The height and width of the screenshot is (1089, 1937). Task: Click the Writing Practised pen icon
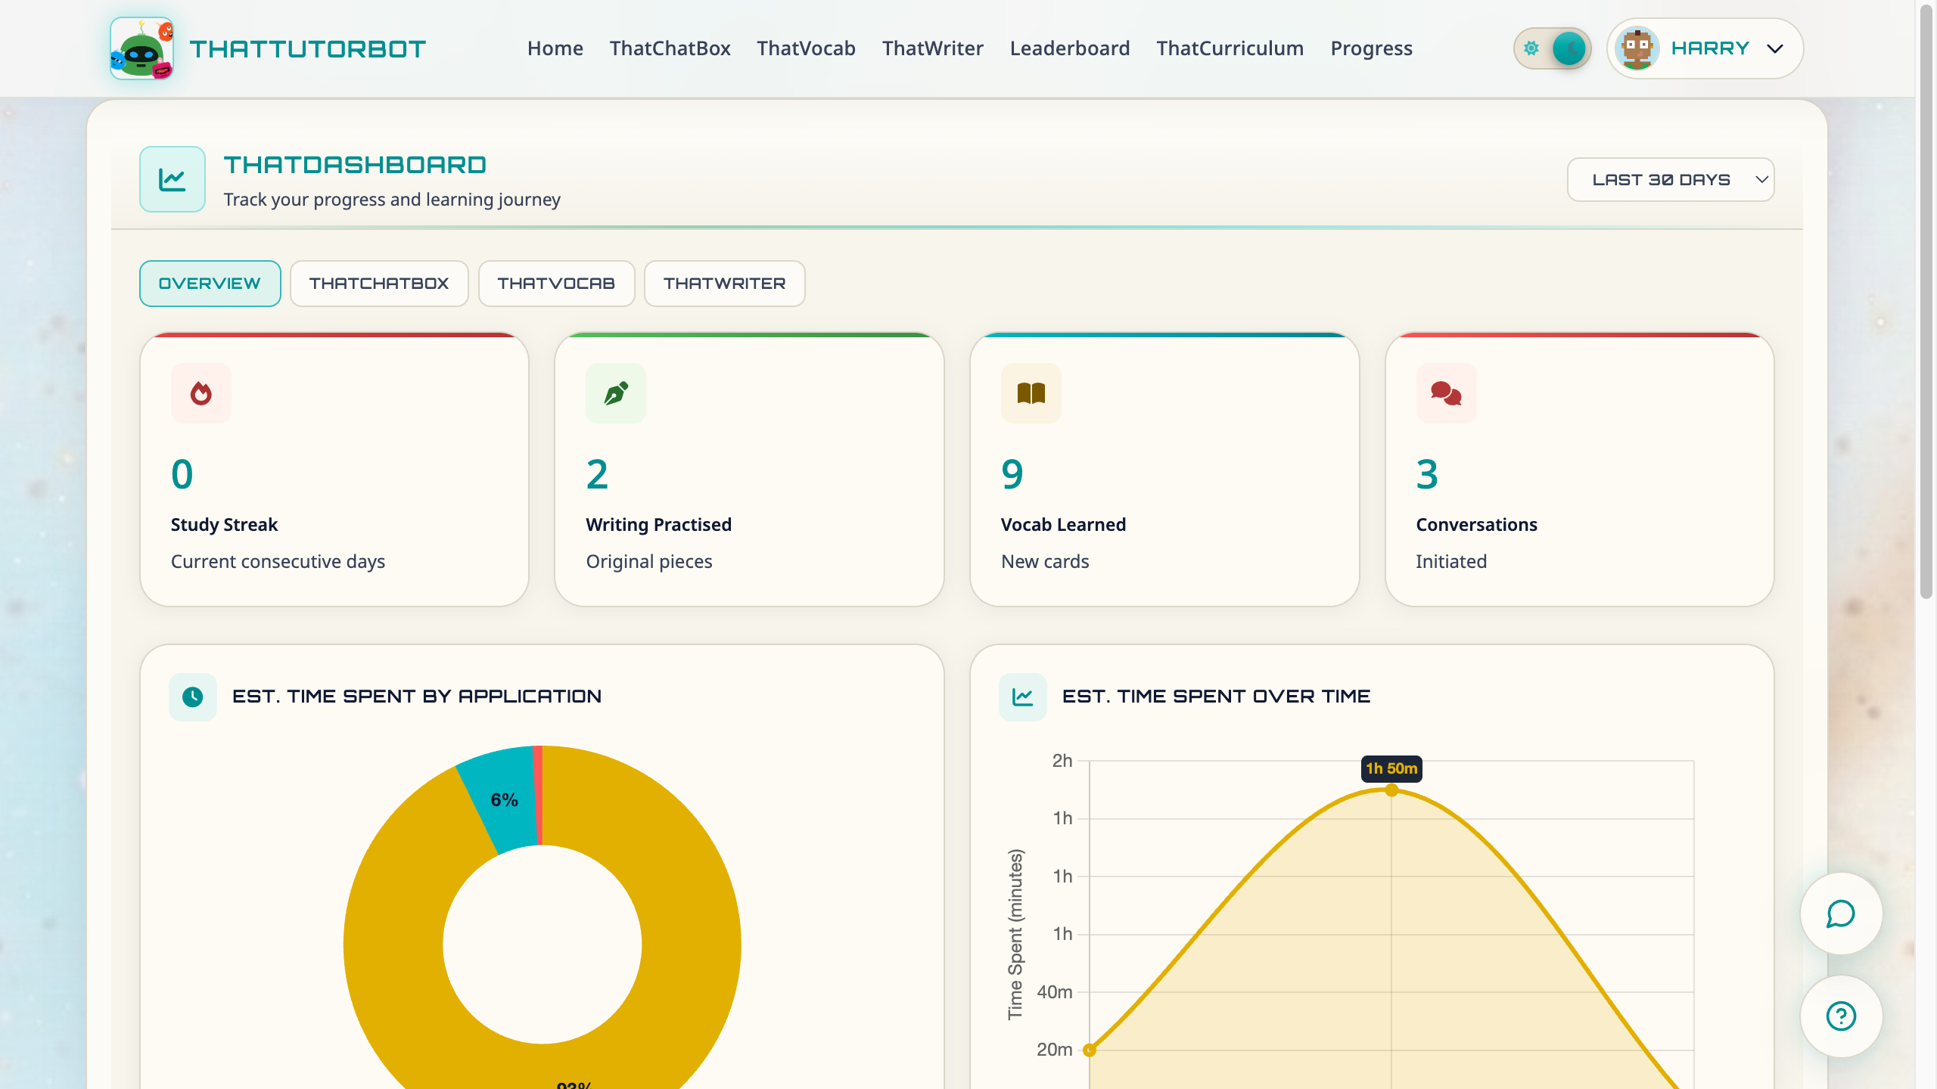click(616, 393)
